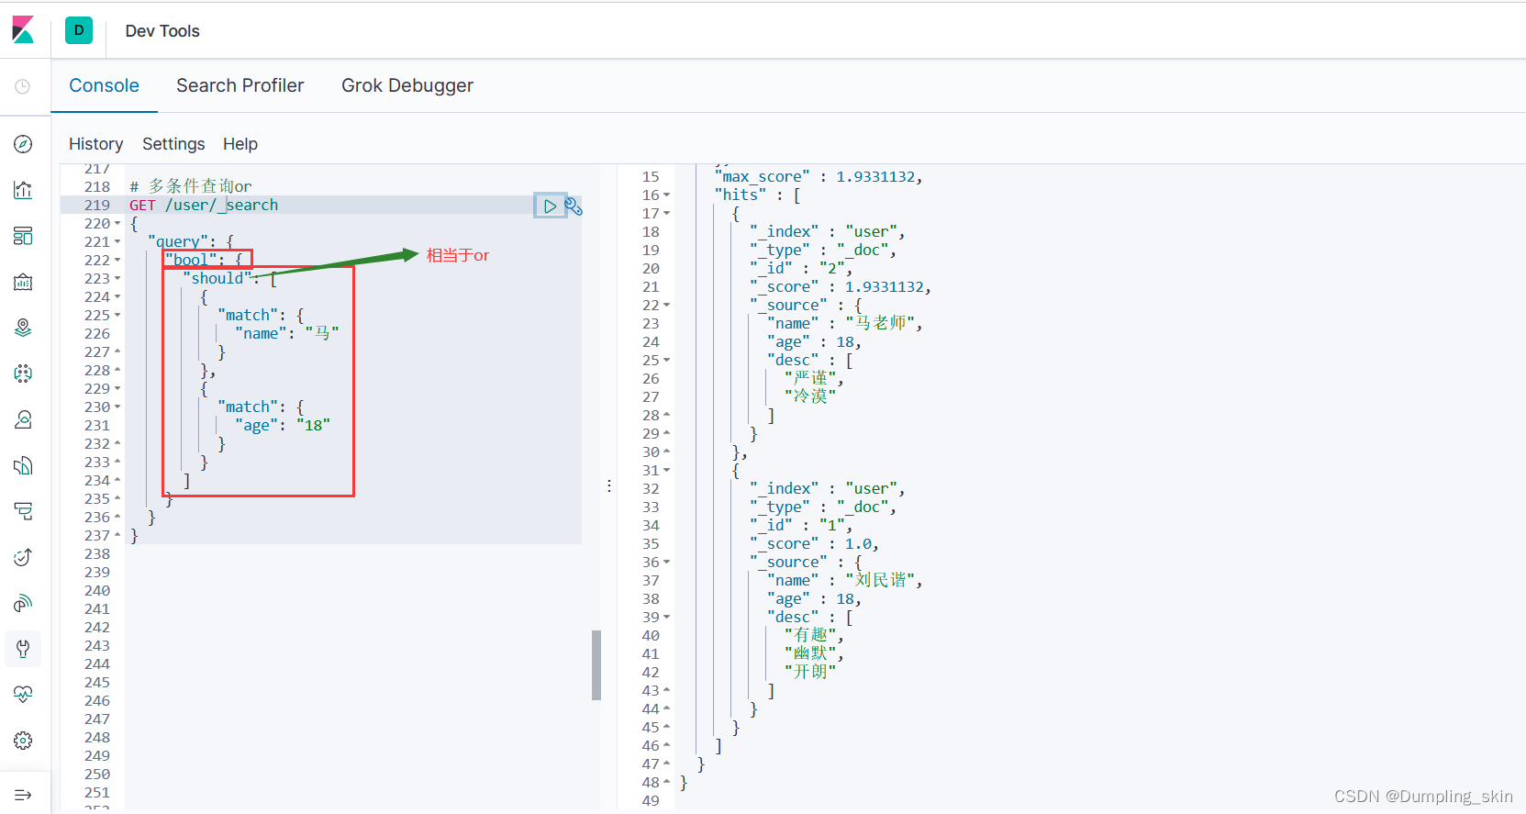The width and height of the screenshot is (1526, 814).
Task: Click the "幽默" value in output
Action: click(810, 653)
